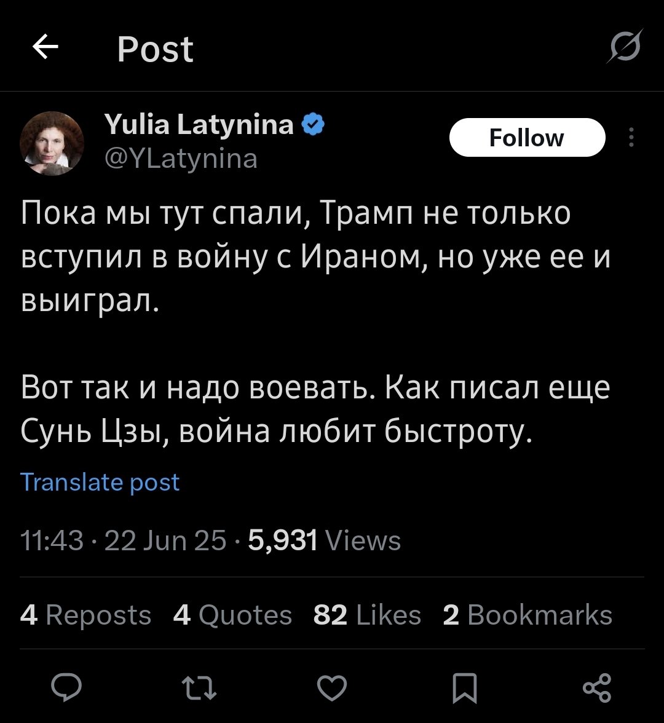
Task: Tap the repost arrows icon
Action: pos(199,687)
